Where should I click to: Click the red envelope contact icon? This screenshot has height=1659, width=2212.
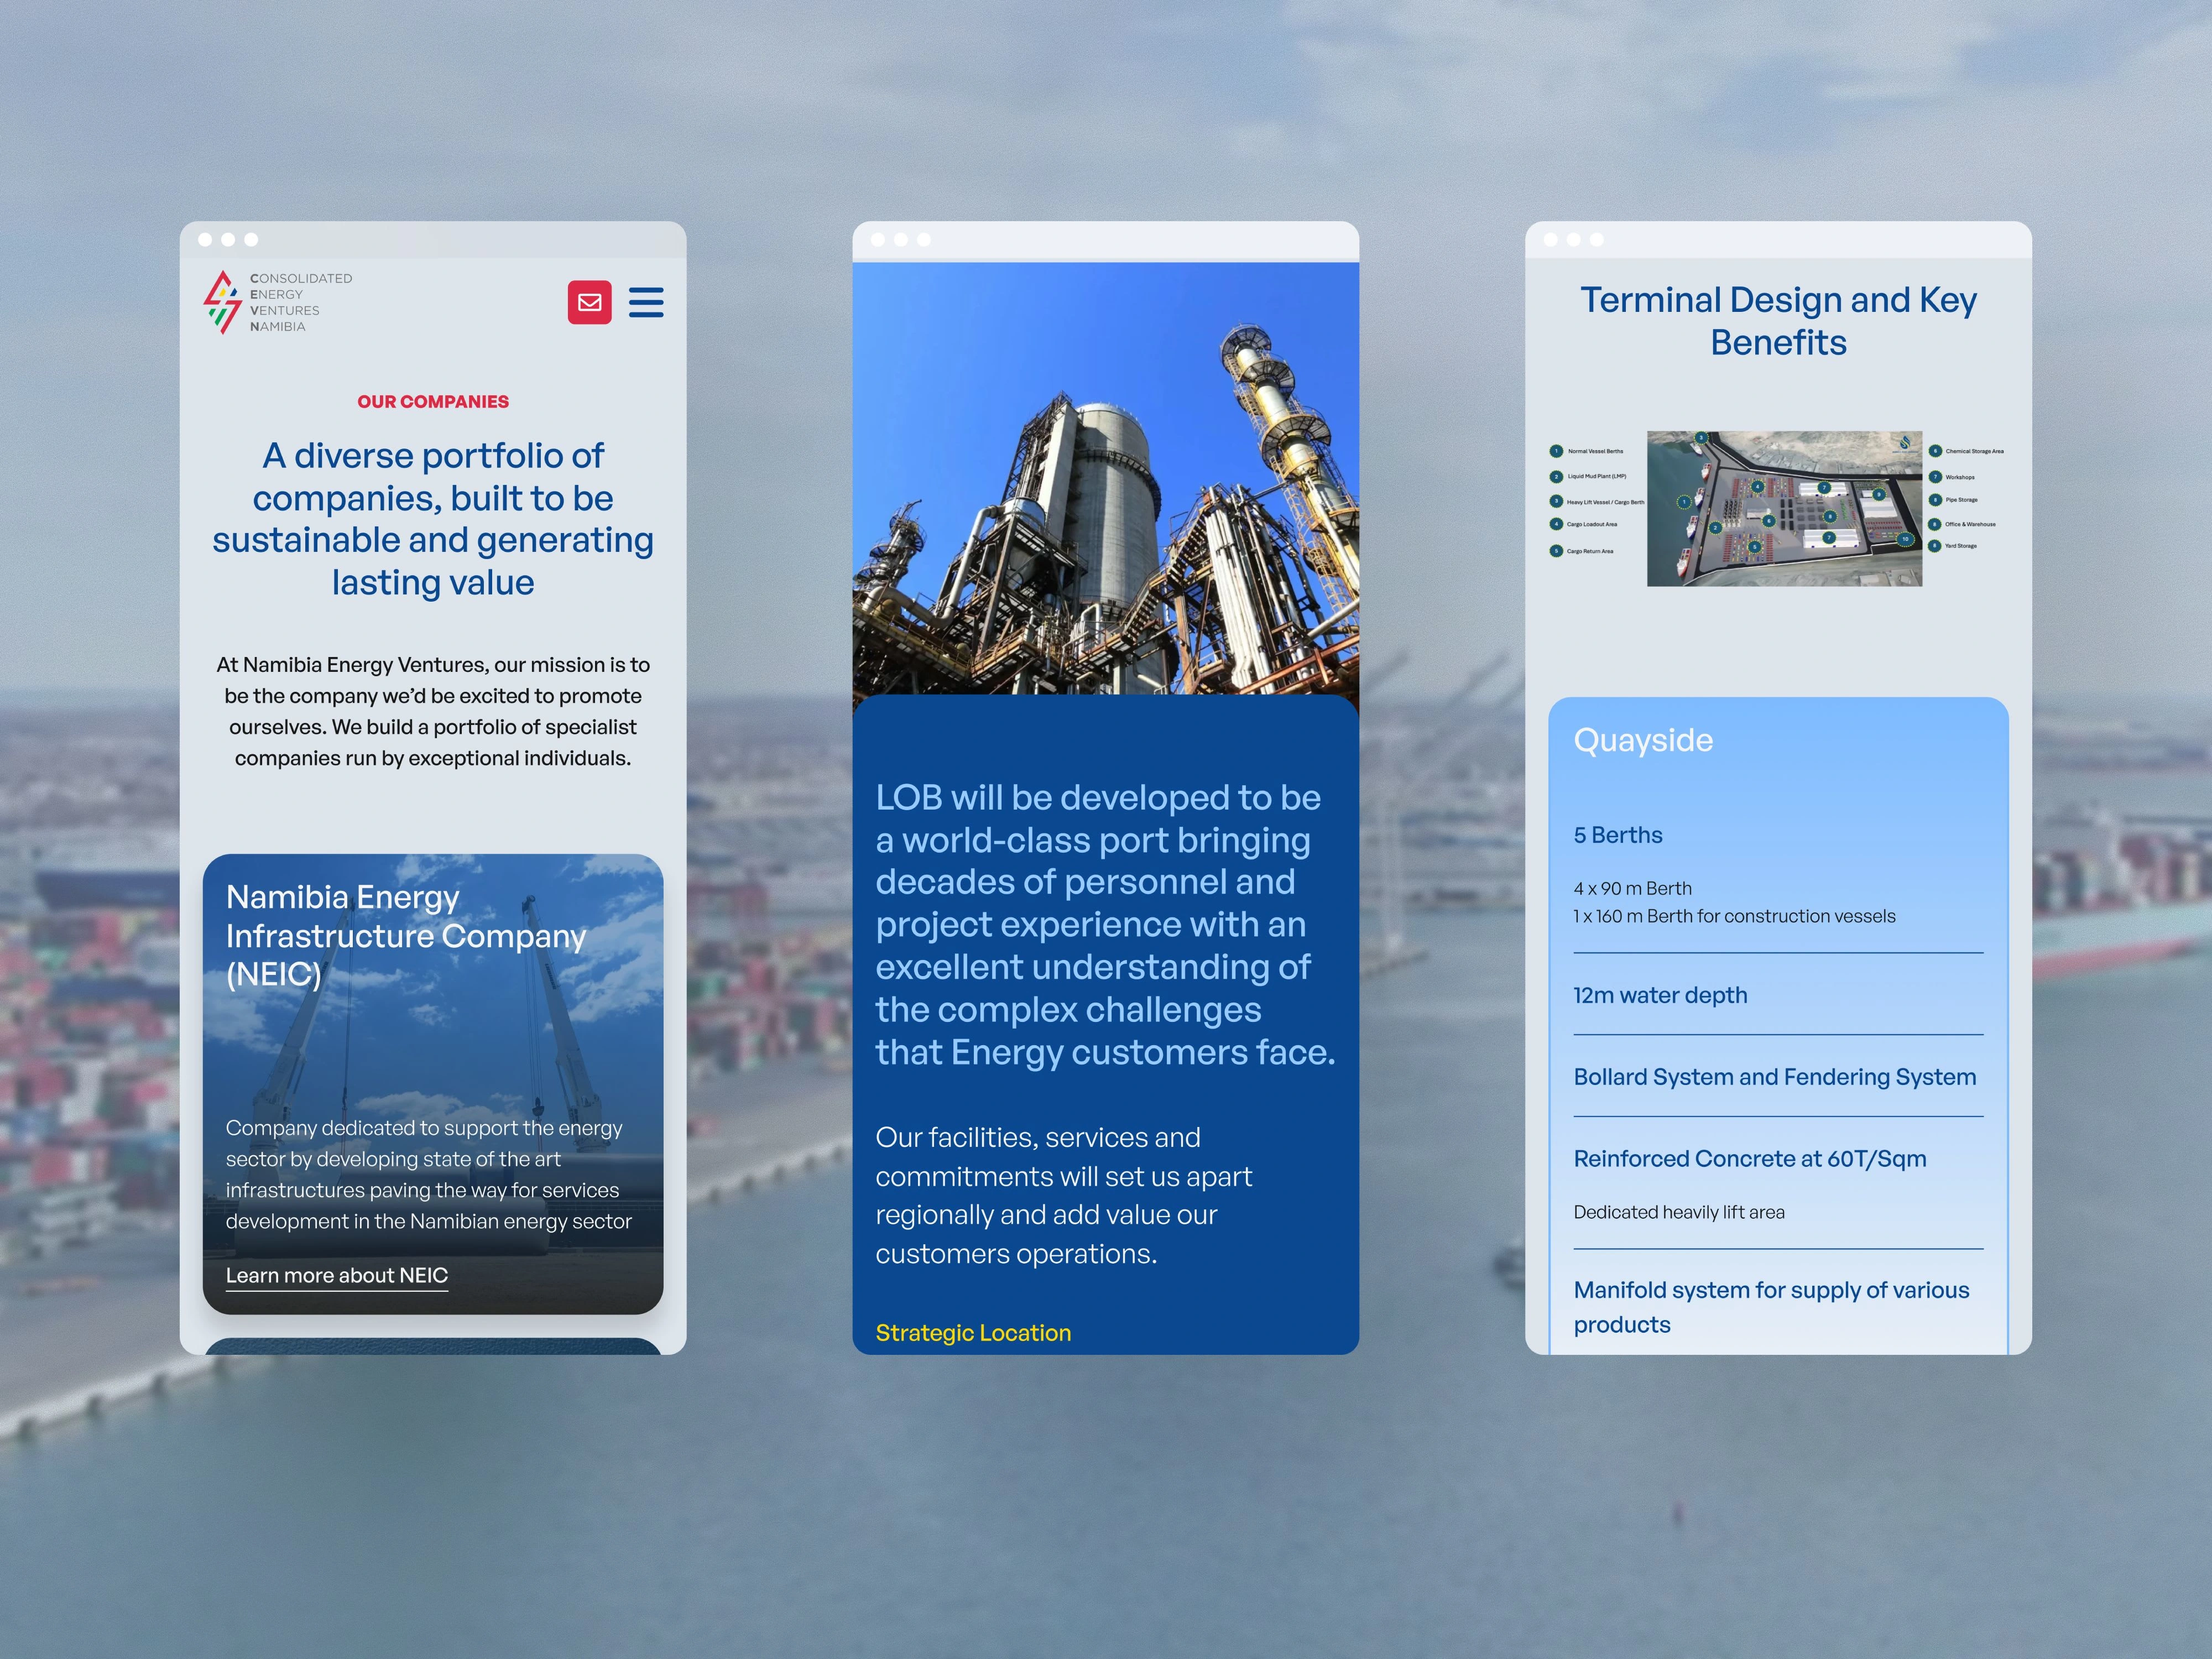[x=589, y=302]
